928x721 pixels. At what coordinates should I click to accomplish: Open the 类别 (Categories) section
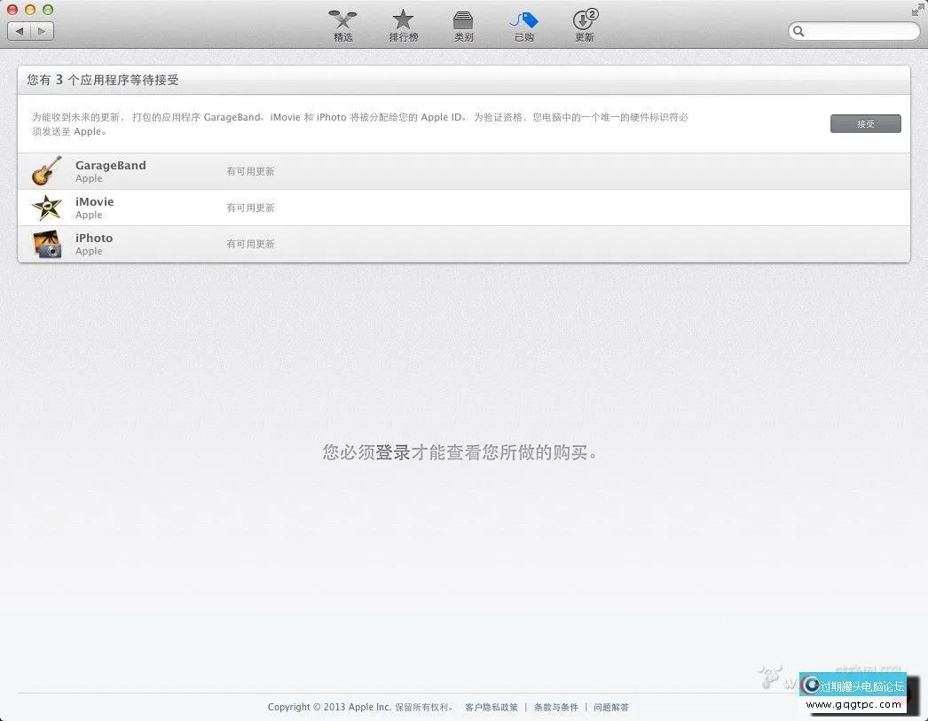pos(463,25)
